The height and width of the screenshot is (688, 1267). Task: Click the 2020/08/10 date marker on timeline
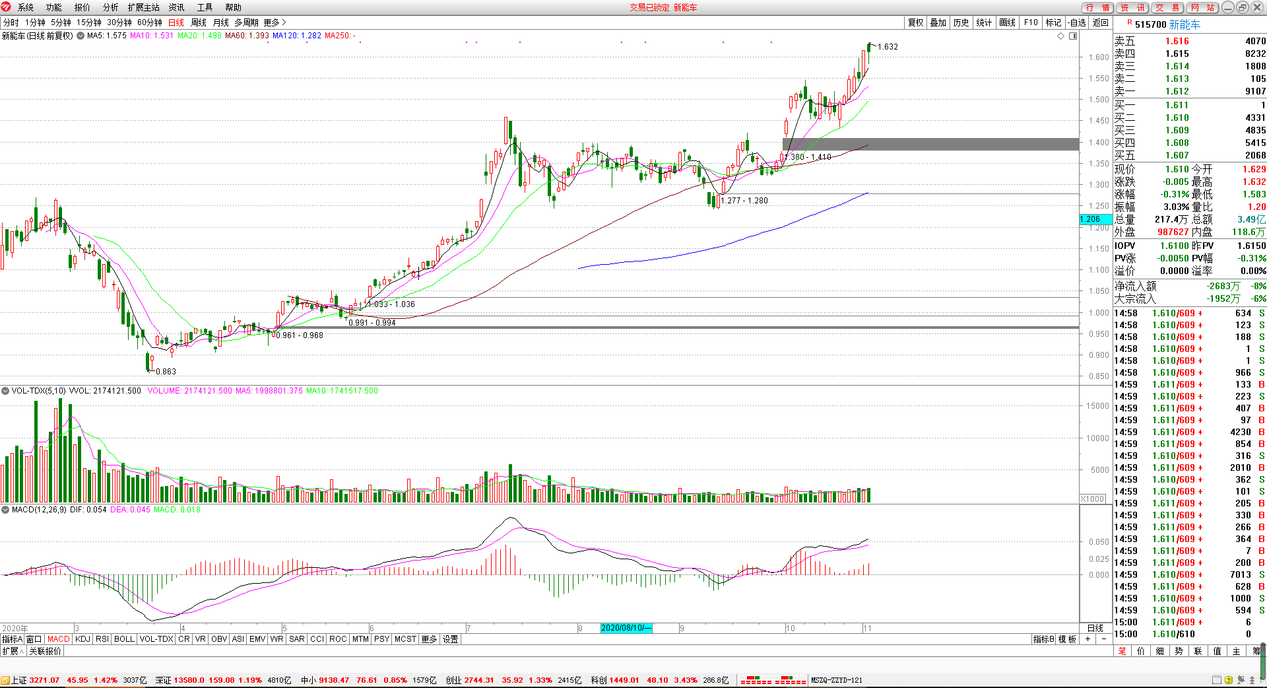click(626, 628)
